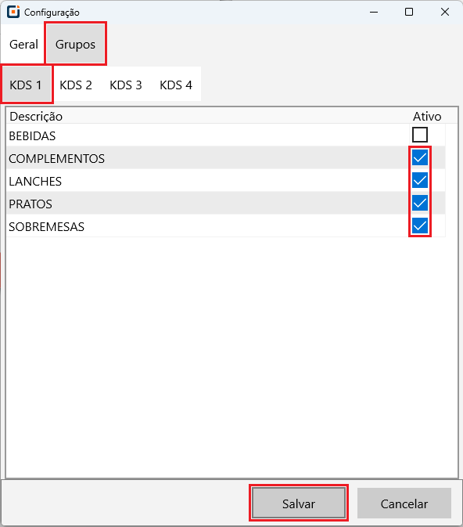Select the KDS 2 tab
This screenshot has height=527, width=463.
[x=76, y=85]
